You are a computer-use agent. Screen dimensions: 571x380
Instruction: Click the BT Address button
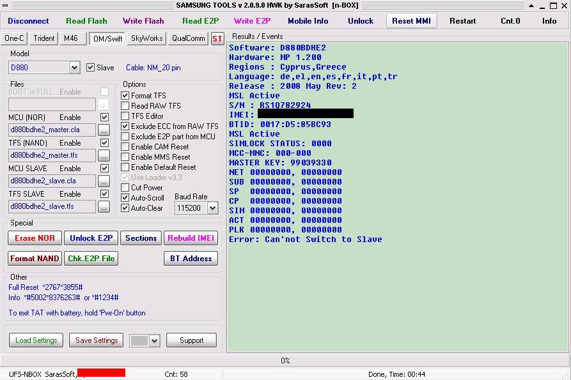click(191, 258)
